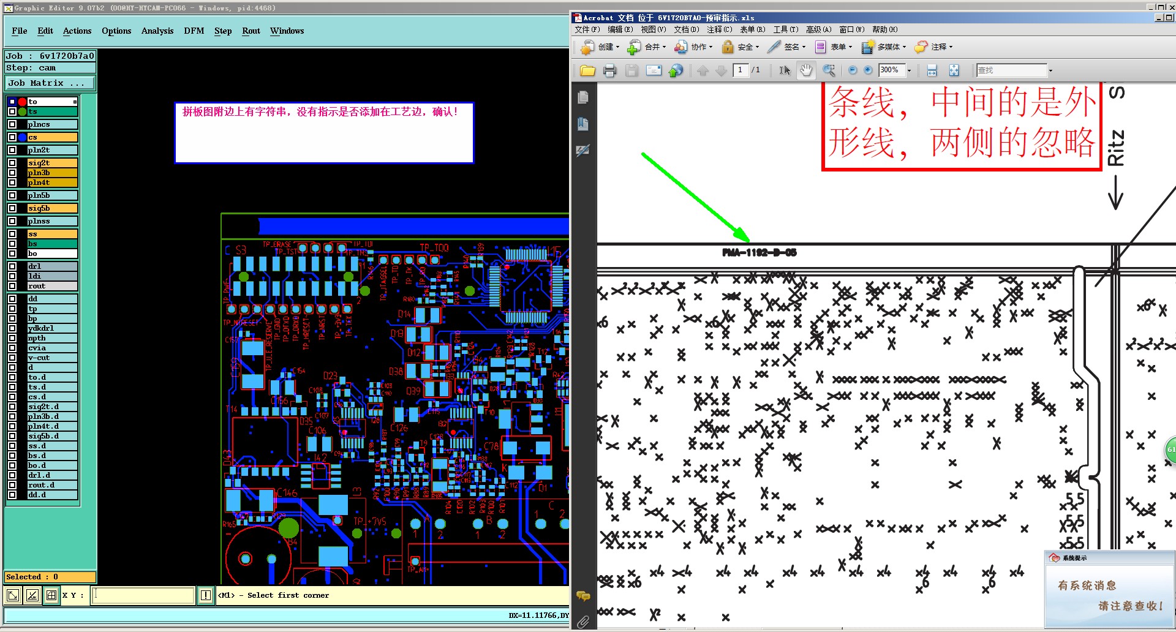The height and width of the screenshot is (632, 1176).
Task: Select the text Select tool in Acrobat
Action: [x=785, y=70]
